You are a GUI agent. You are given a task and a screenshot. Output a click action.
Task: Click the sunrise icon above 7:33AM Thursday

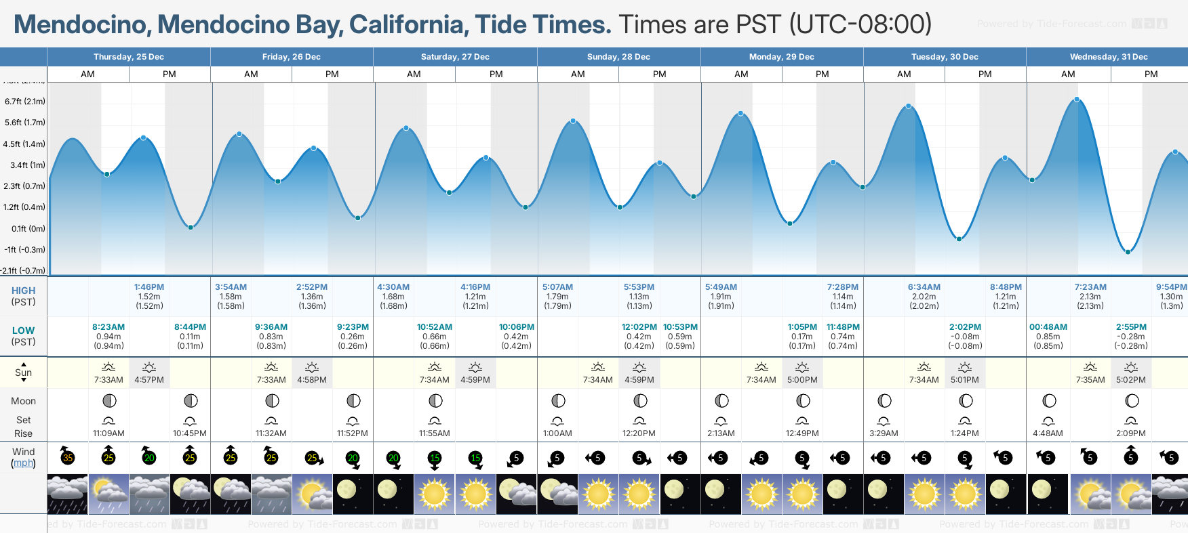click(x=108, y=367)
